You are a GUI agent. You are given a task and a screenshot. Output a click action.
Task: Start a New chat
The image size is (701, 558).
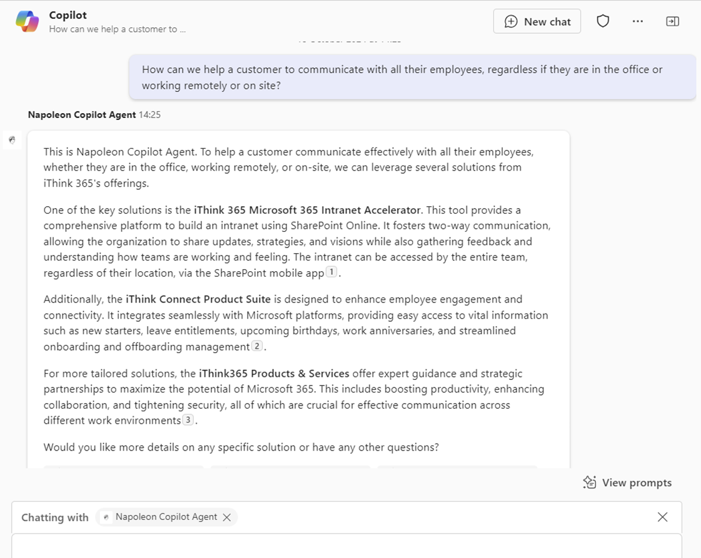tap(537, 21)
